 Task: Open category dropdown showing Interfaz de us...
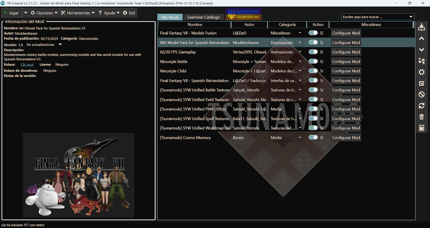pyautogui.click(x=286, y=80)
